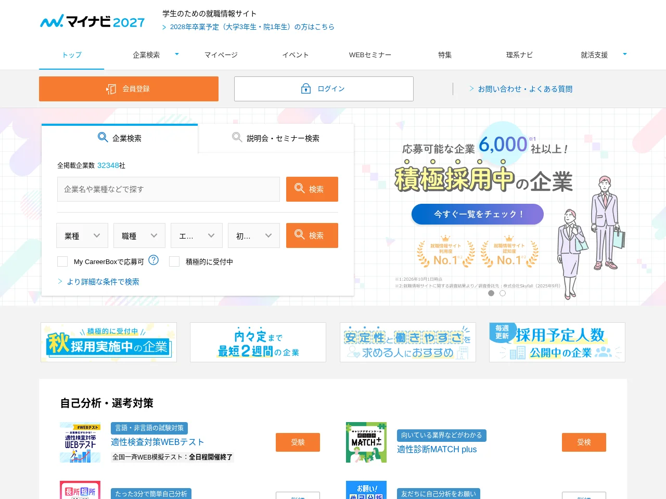The height and width of the screenshot is (499, 666).
Task: Open the 適性診断MATCH plus title link
Action: tap(437, 450)
